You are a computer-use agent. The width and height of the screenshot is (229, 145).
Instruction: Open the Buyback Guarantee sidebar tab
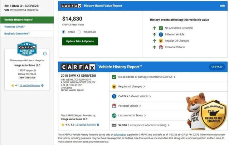coord(27,34)
